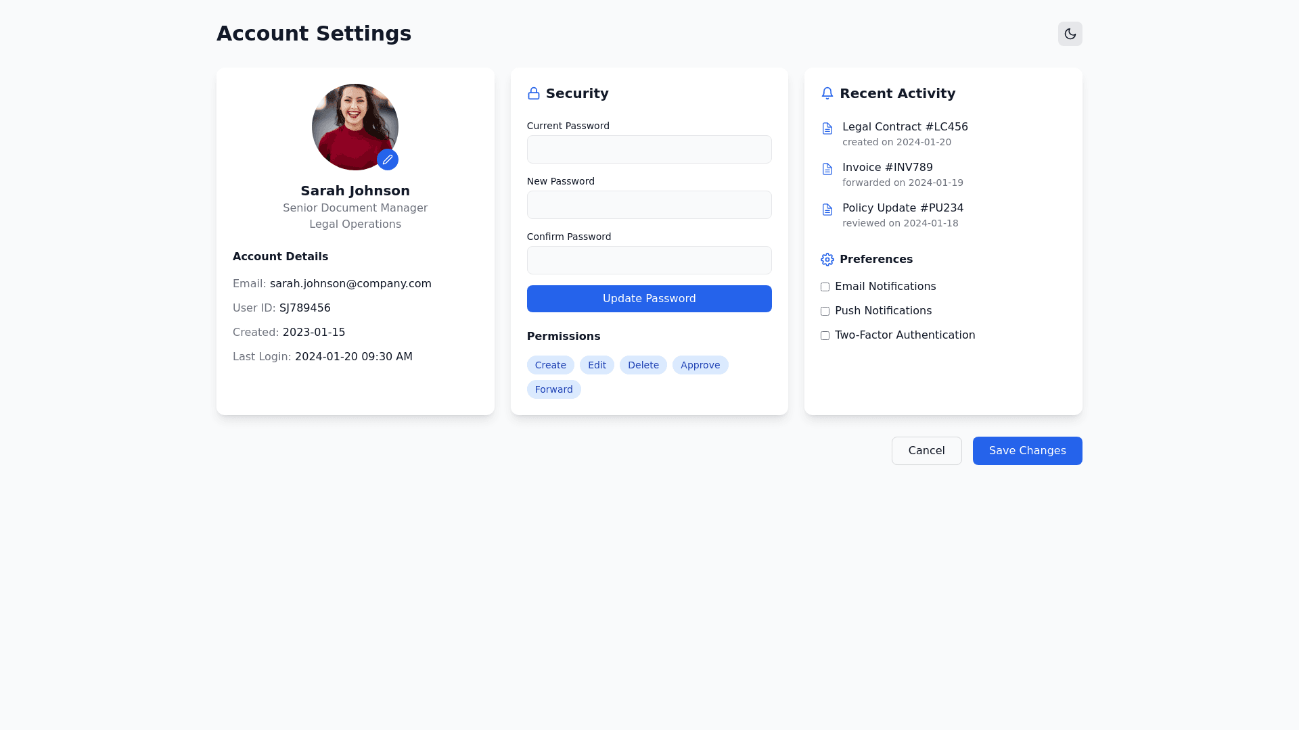Click the document icon for Legal Contract #LC456
Image resolution: width=1299 pixels, height=730 pixels.
[x=827, y=128]
